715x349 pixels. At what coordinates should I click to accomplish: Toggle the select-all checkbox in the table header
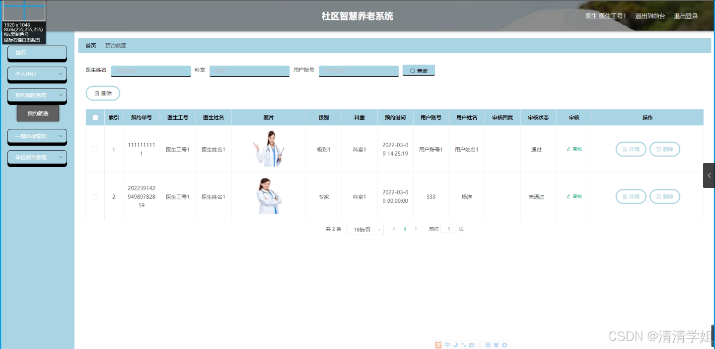(95, 118)
